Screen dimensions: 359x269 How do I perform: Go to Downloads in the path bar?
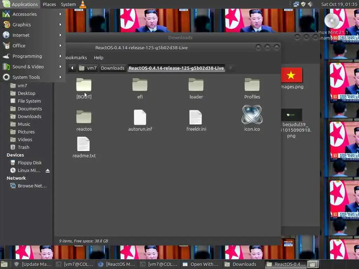113,68
